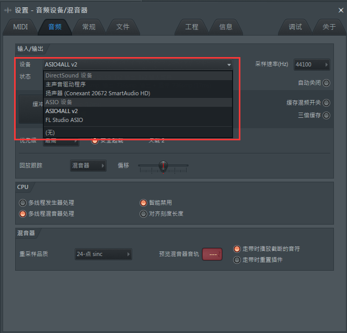Select 主声音驱动程序 from device list

pyautogui.click(x=138, y=84)
